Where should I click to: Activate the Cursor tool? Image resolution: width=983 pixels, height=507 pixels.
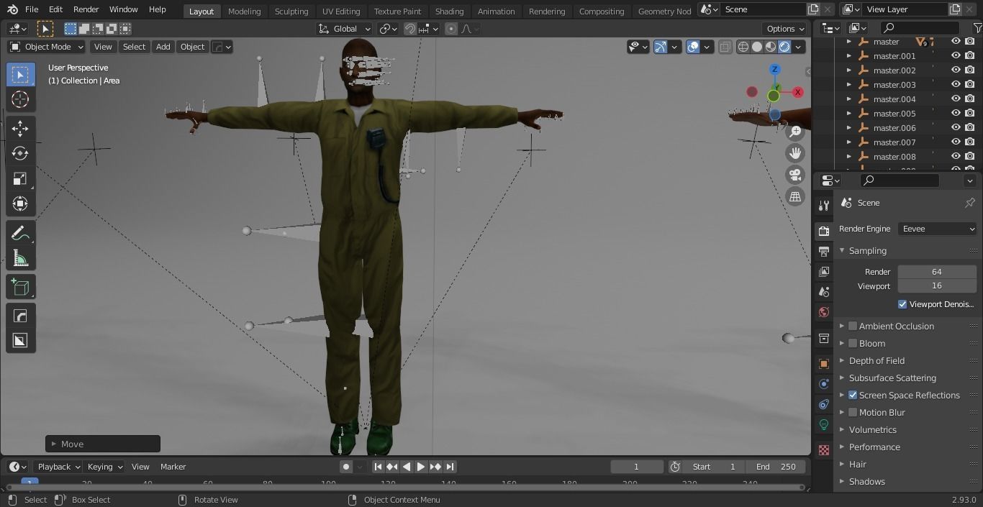(20, 99)
